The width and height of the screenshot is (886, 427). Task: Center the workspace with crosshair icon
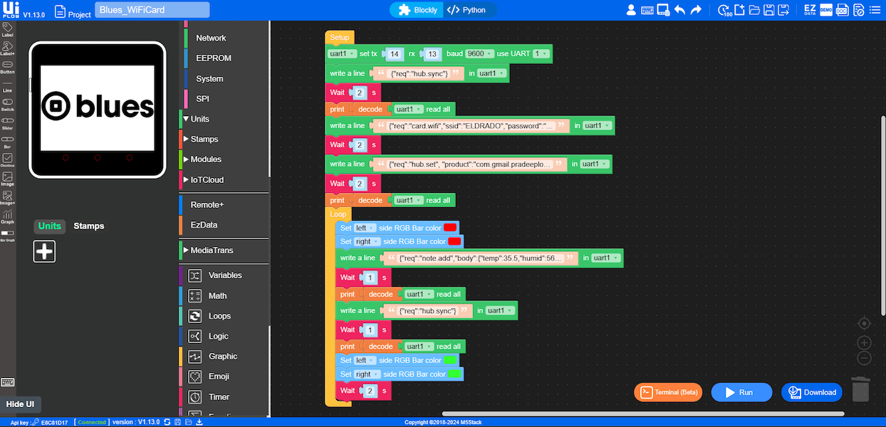coord(864,324)
